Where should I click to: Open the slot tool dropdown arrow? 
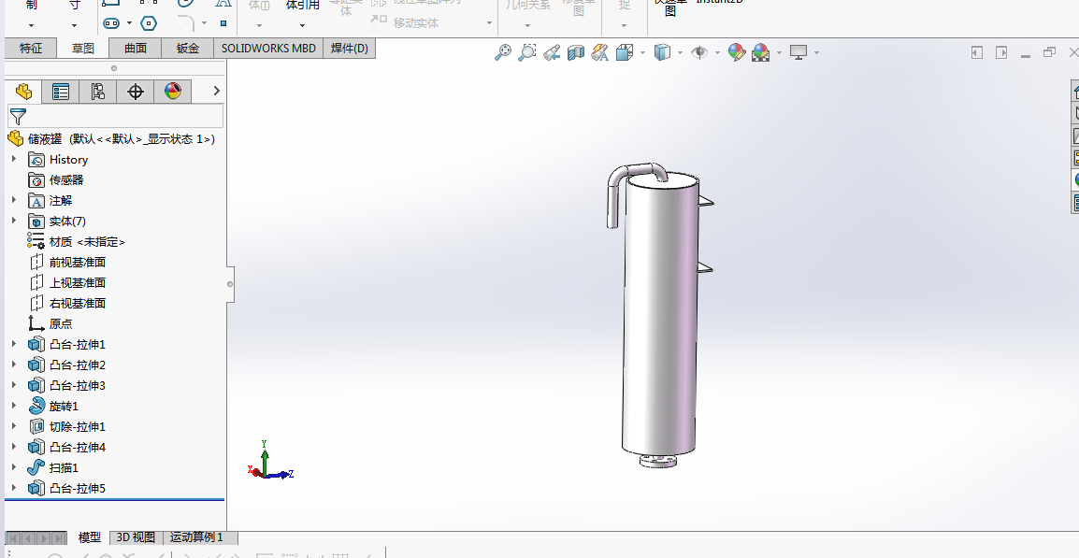pyautogui.click(x=129, y=23)
